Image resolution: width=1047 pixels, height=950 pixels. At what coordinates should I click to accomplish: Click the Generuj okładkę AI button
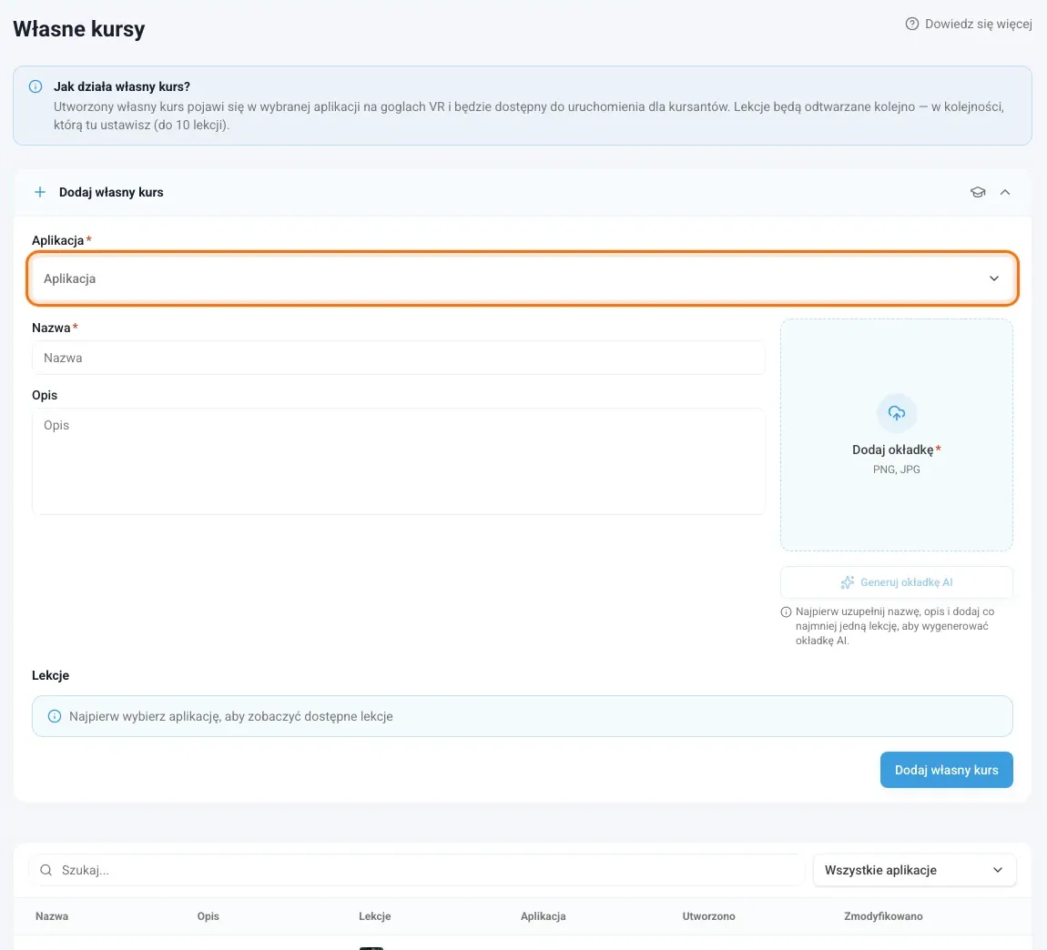(896, 582)
